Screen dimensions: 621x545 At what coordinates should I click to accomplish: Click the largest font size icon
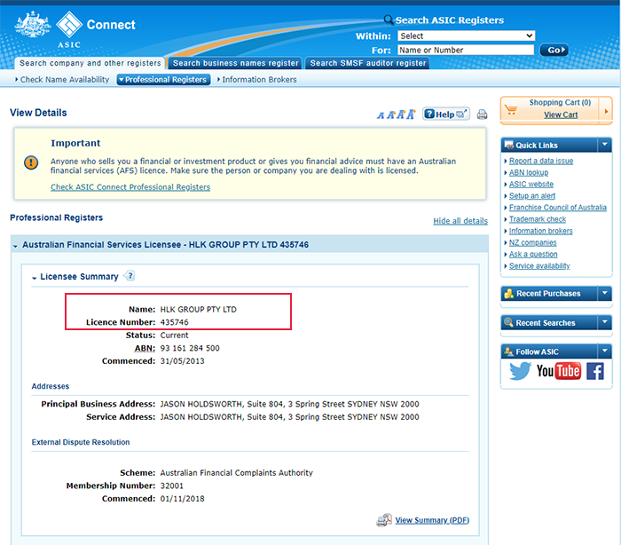pyautogui.click(x=411, y=115)
